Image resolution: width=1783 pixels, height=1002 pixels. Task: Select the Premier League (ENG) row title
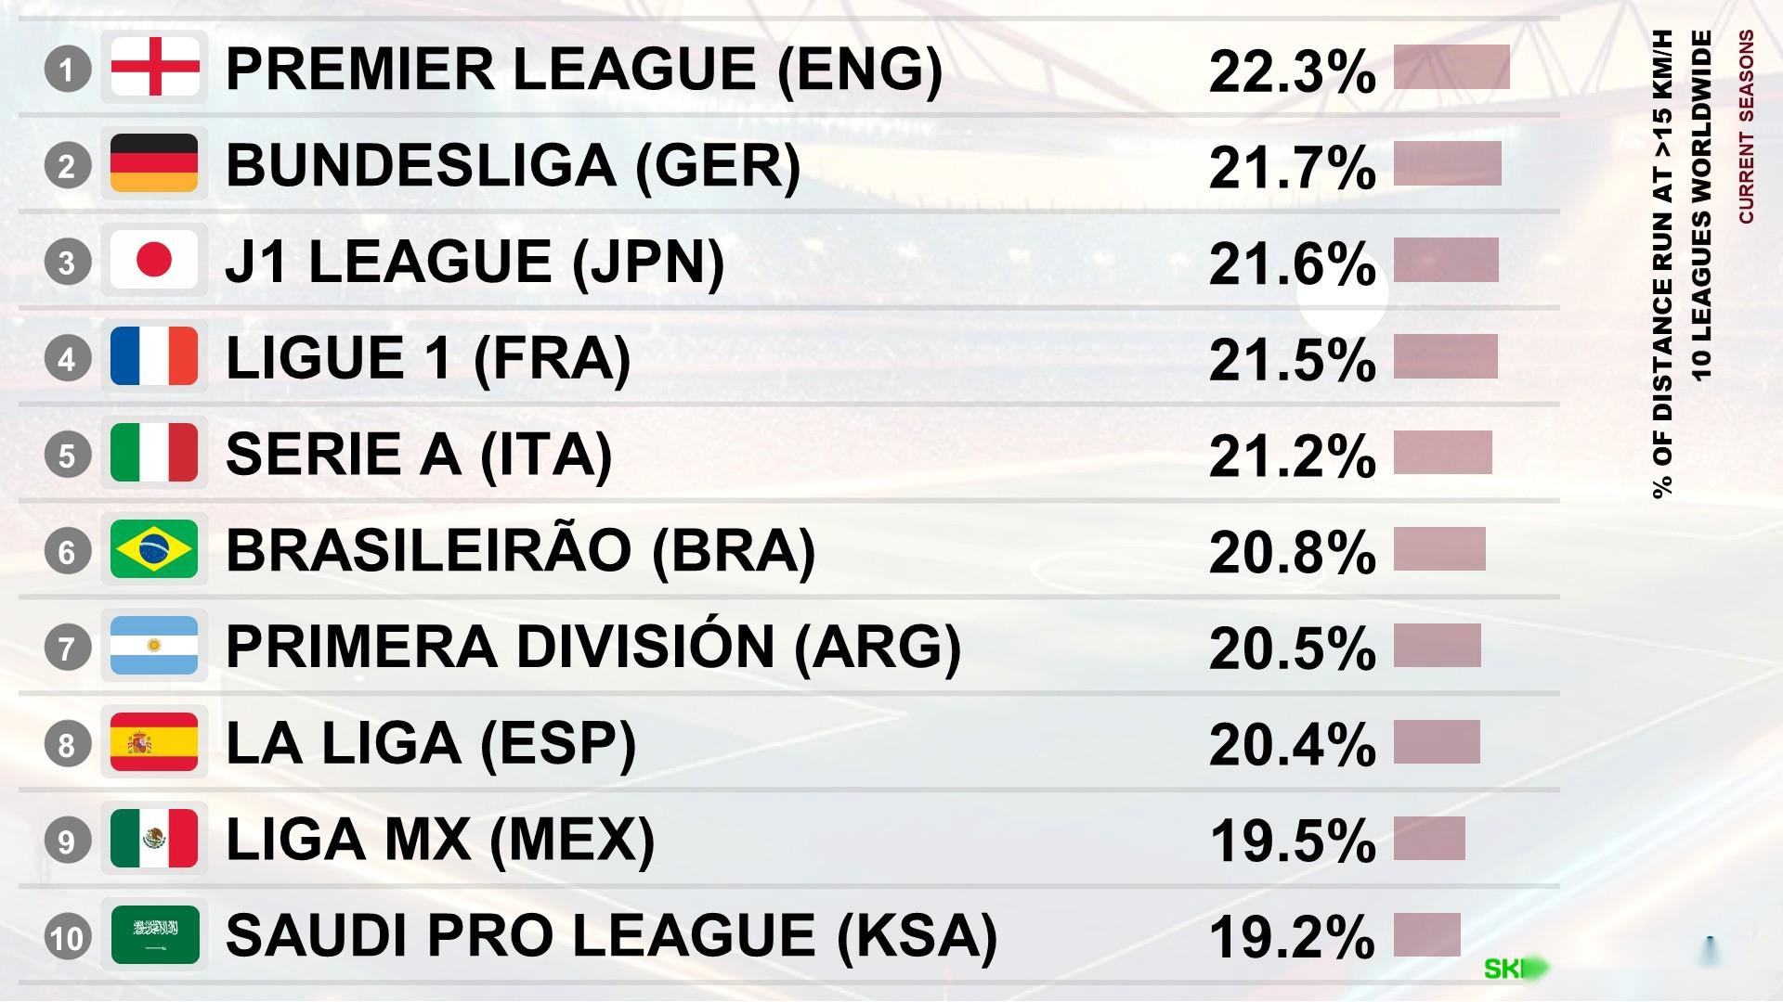point(583,69)
